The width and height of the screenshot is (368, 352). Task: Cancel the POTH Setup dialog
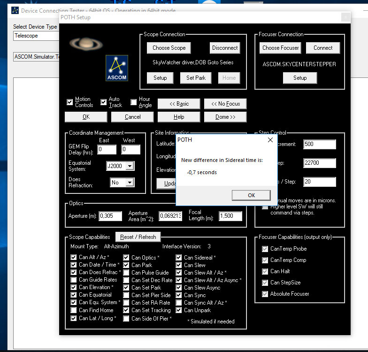(x=132, y=117)
